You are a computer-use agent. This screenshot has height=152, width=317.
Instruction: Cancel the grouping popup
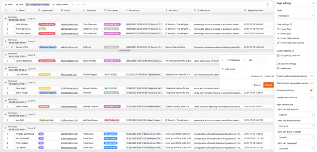click(257, 85)
